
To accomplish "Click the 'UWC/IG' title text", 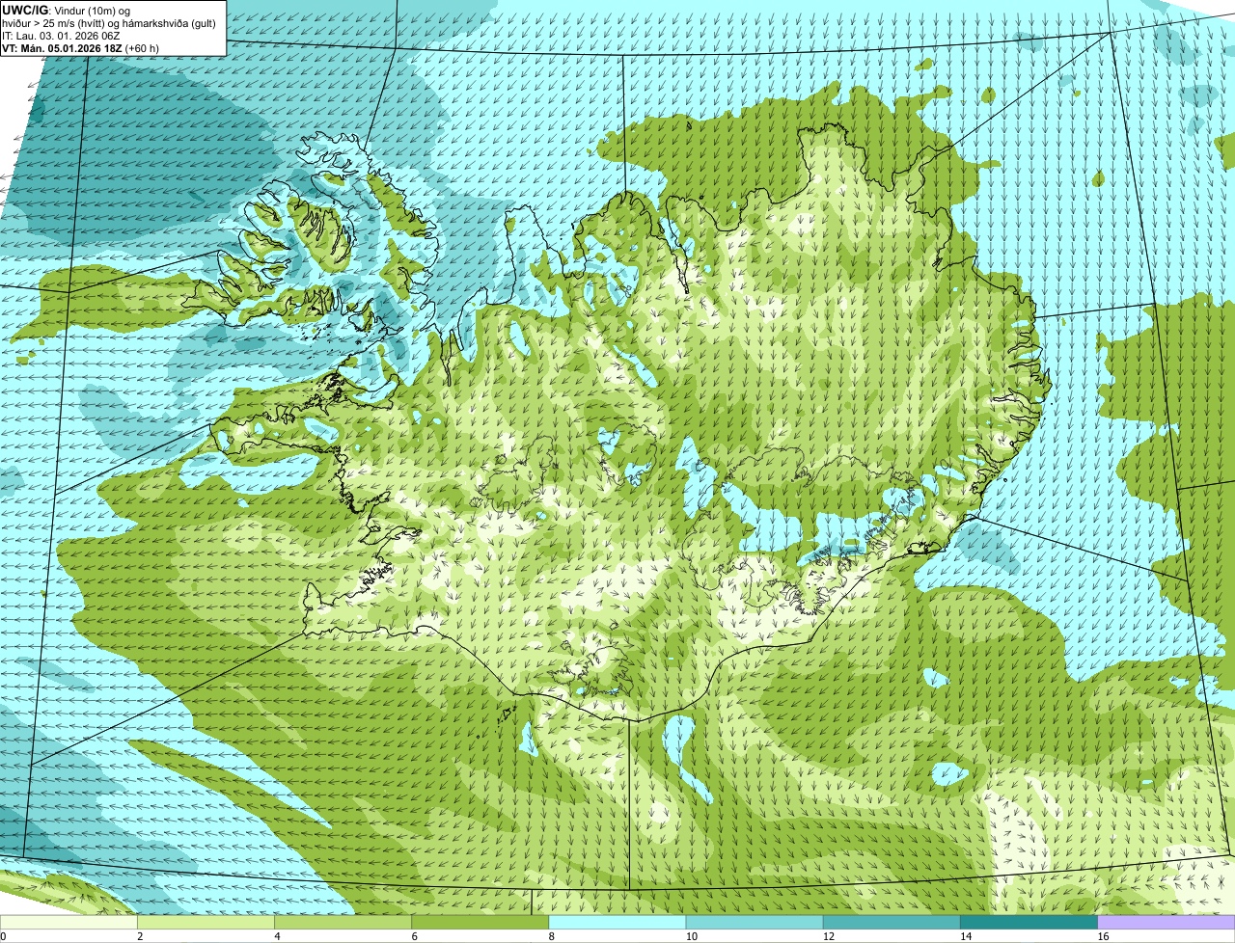I will (24, 10).
